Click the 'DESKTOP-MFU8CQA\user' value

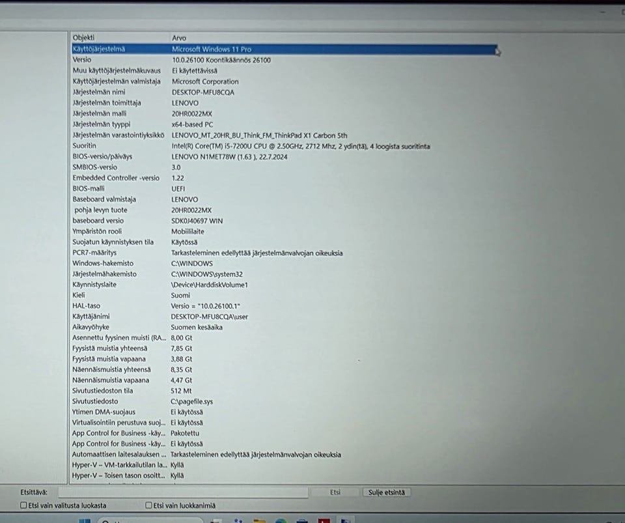coord(209,317)
